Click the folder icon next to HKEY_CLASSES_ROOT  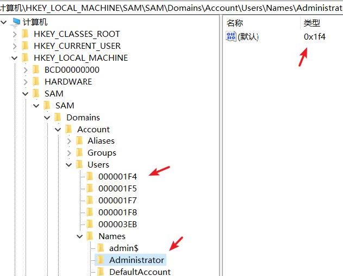pos(25,34)
